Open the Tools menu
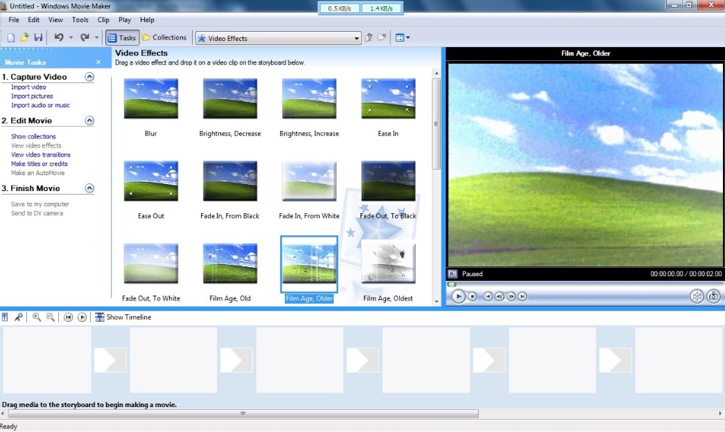725x432 pixels. point(80,20)
